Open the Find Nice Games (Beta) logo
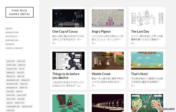This screenshot has height=112, width=176. [20, 12]
